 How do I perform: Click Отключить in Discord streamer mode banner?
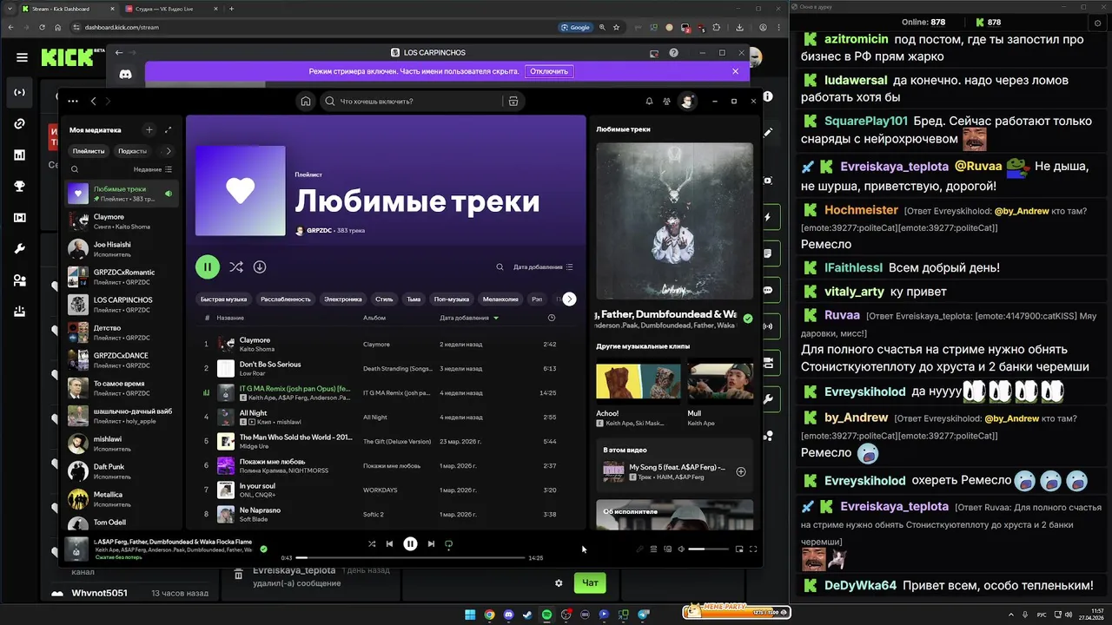click(549, 71)
